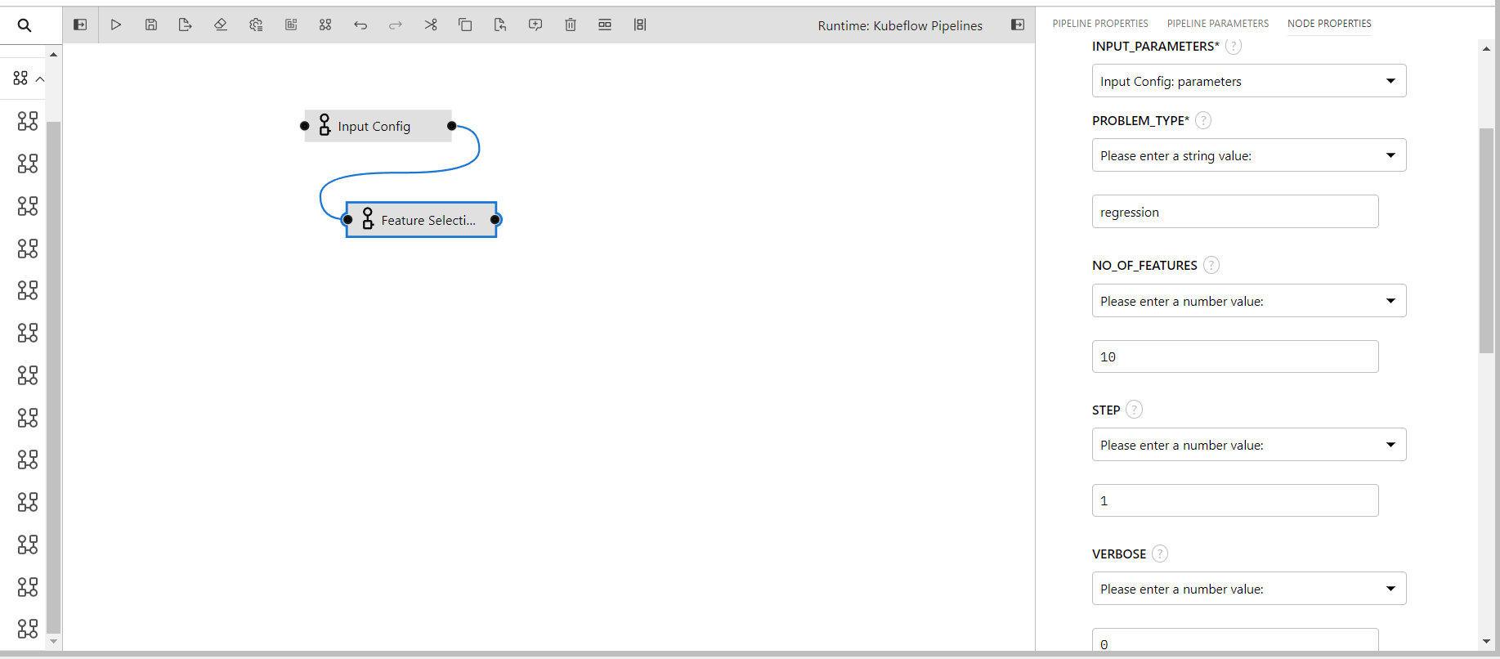Redo the last undone action
The height and width of the screenshot is (659, 1500).
pos(396,25)
